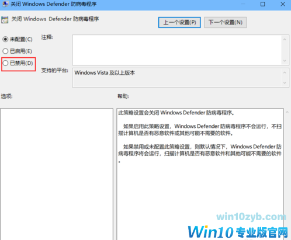Screen dimensions: 291x240
Task: Click inside the 注释 comment text box
Action: click(x=177, y=50)
